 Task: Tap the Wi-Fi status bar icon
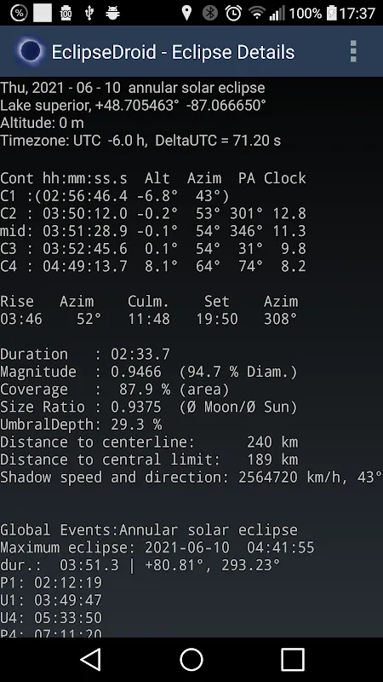(257, 13)
